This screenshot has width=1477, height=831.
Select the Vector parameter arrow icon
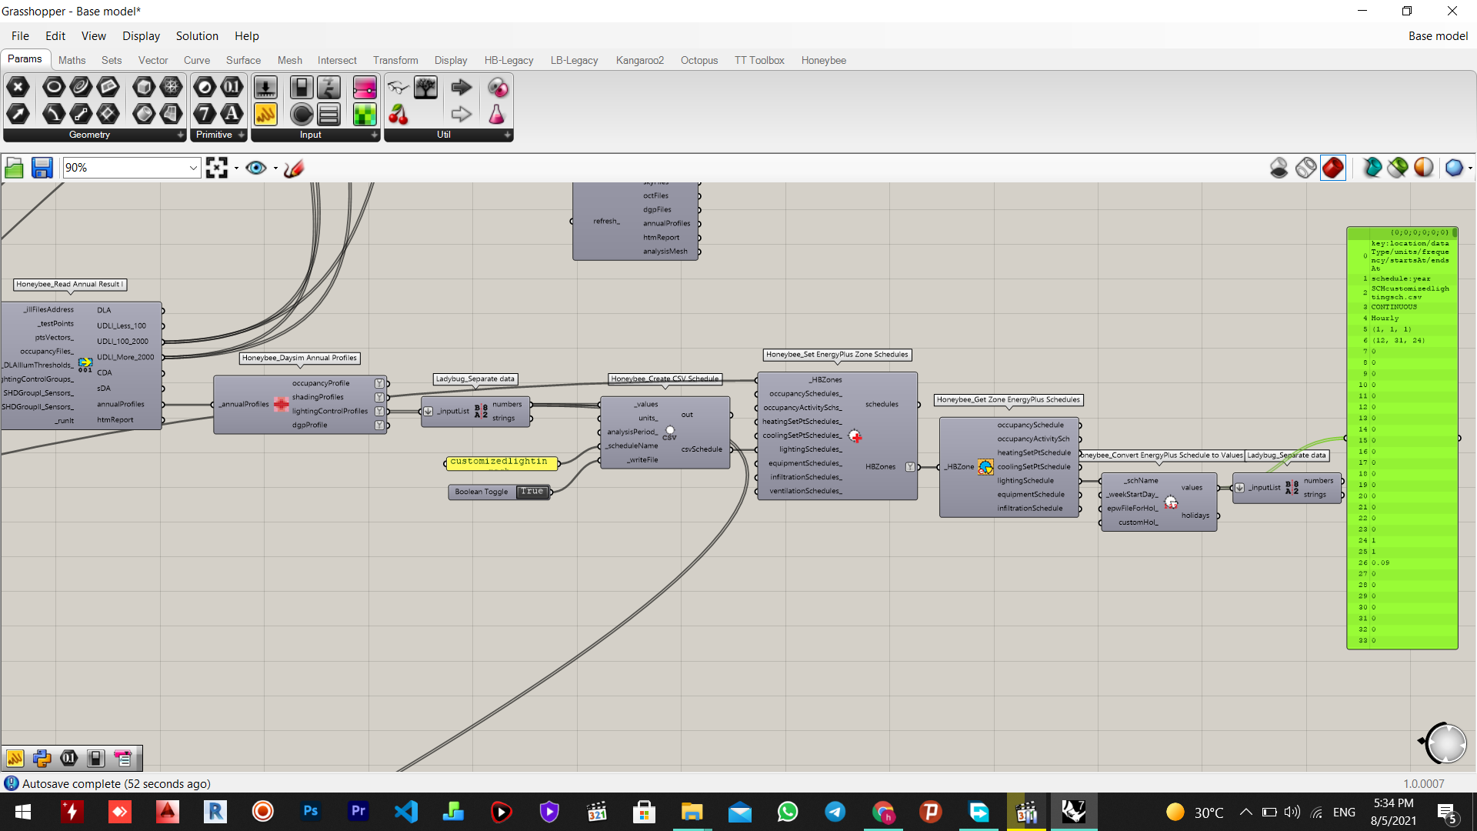coord(18,114)
